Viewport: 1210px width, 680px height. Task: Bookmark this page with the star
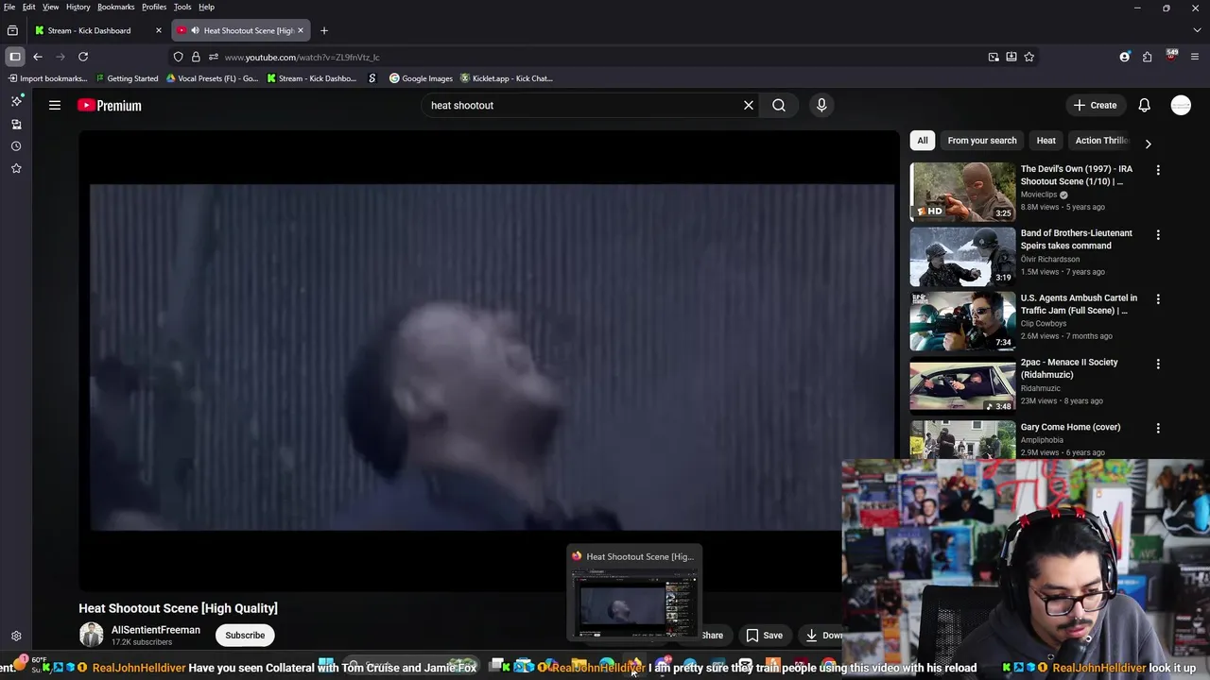[1029, 57]
